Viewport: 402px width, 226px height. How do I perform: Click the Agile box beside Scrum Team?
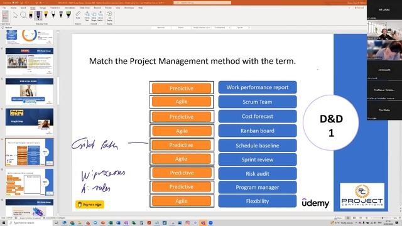coord(182,102)
